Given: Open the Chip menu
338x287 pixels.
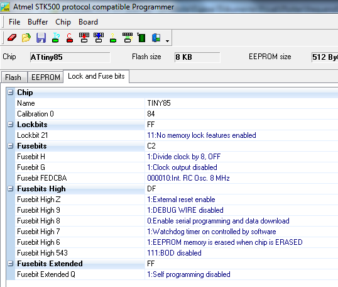Looking at the screenshot, I should (63, 22).
